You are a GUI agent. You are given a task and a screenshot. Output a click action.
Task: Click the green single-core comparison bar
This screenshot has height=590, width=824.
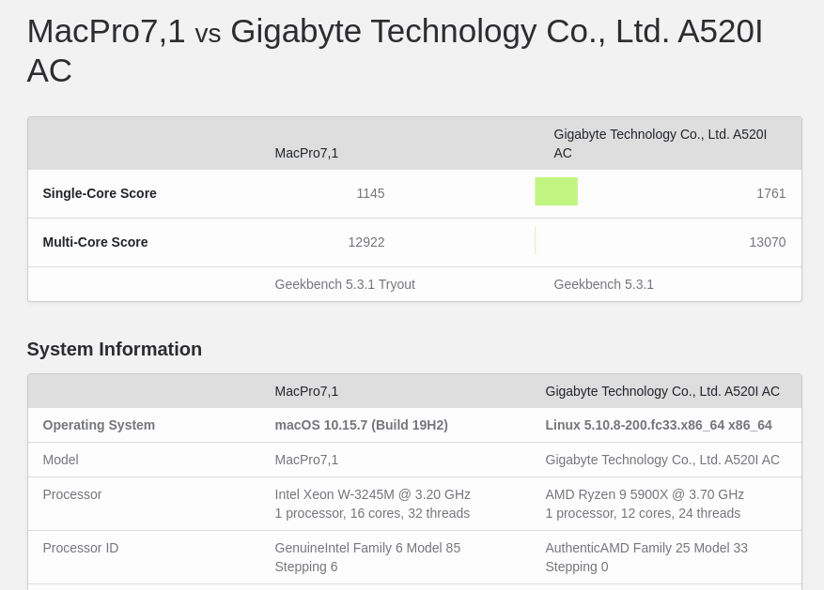(x=556, y=191)
